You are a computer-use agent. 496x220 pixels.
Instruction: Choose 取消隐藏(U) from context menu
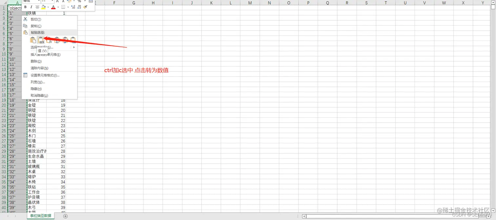click(49, 95)
